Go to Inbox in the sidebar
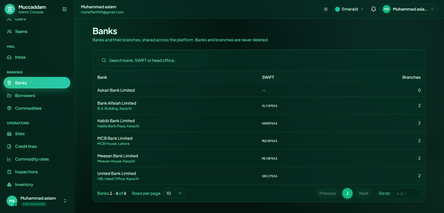 tap(37, 57)
